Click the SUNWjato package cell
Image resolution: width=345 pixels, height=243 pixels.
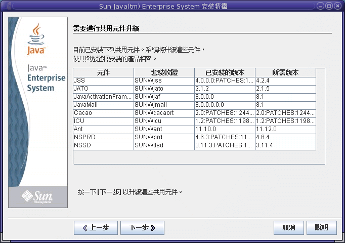click(x=164, y=89)
